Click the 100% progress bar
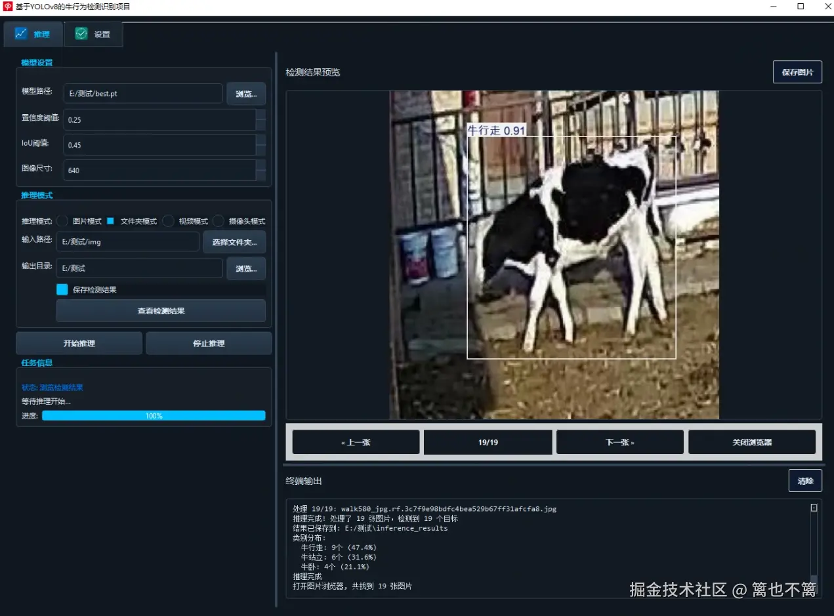834x616 pixels. (x=154, y=415)
